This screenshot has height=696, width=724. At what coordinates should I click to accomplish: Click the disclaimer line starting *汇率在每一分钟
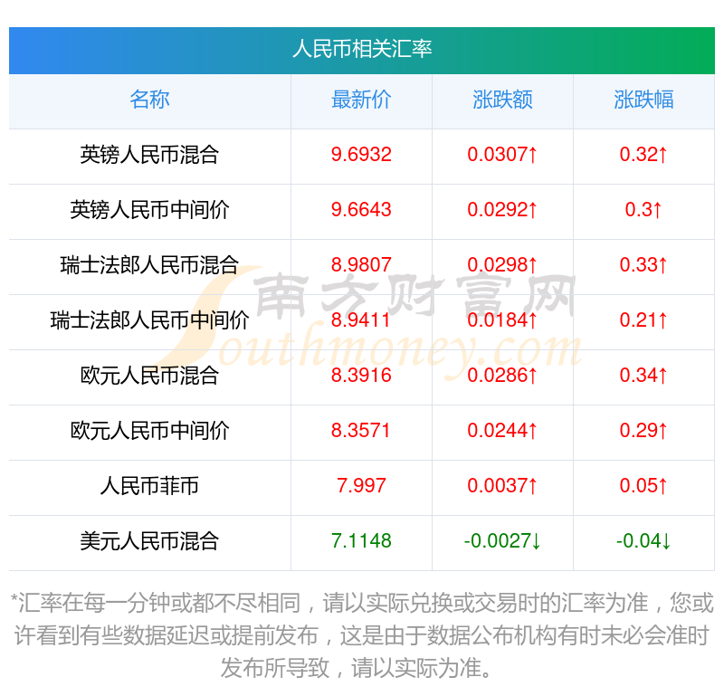362,603
